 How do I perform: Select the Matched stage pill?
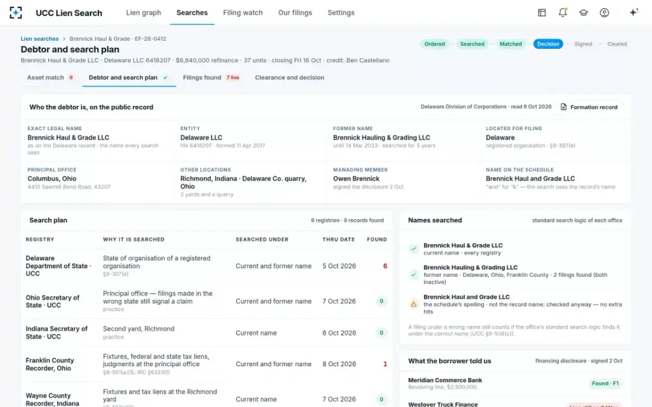click(x=511, y=44)
